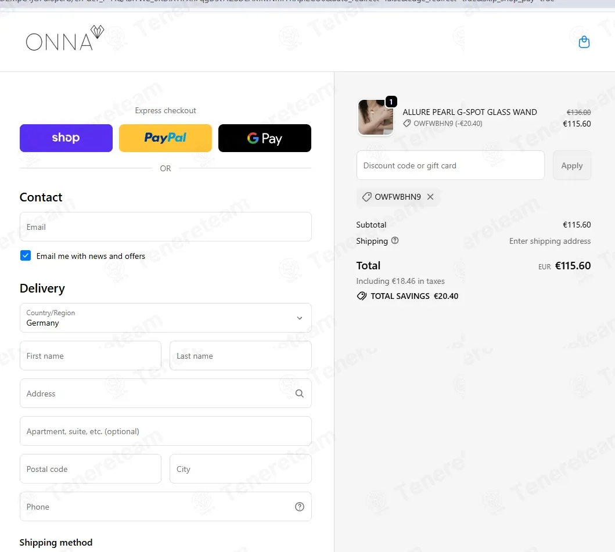
Task: Click the Delivery heading
Action: click(42, 288)
